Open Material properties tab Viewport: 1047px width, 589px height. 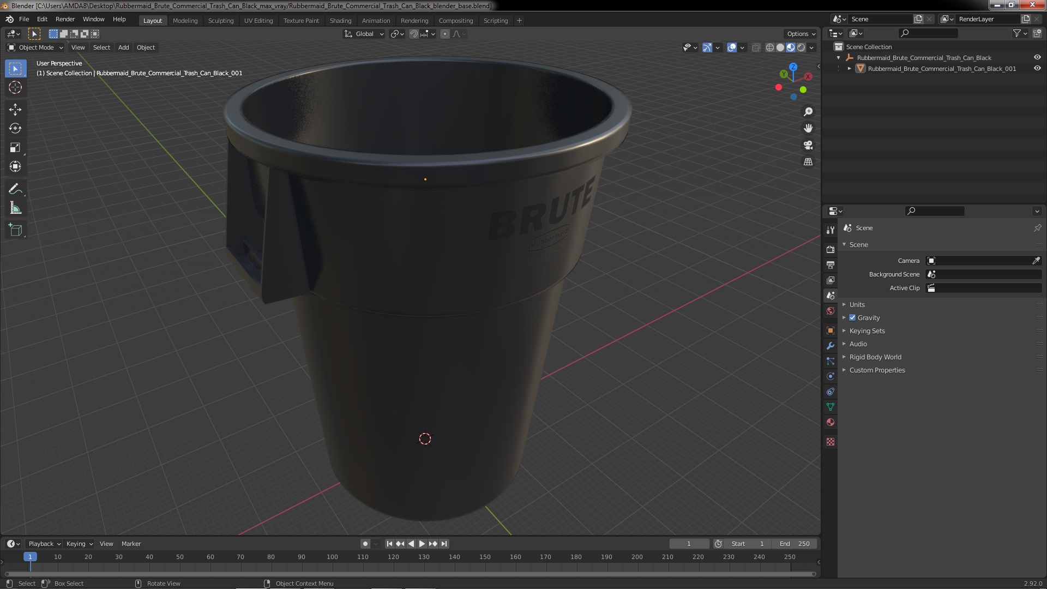pyautogui.click(x=831, y=422)
